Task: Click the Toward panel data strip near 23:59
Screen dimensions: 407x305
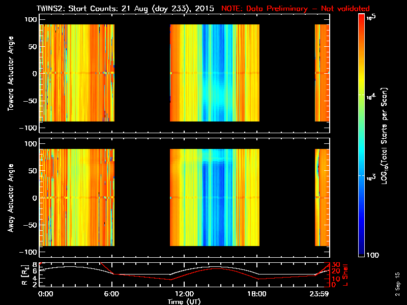Action: pos(322,73)
